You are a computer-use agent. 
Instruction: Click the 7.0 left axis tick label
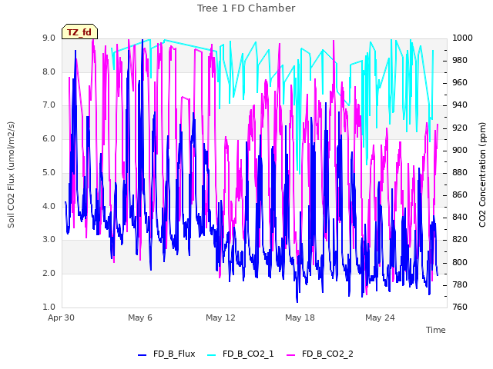49,105
